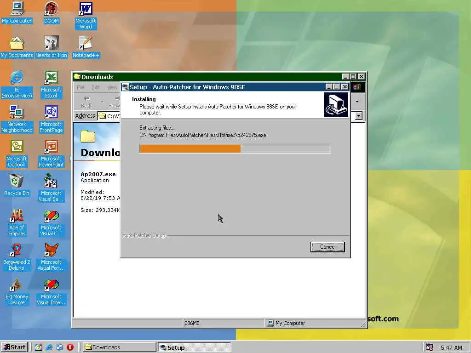This screenshot has width=471, height=353.
Task: Select the IE (Browservice) icon
Action: (x=17, y=85)
